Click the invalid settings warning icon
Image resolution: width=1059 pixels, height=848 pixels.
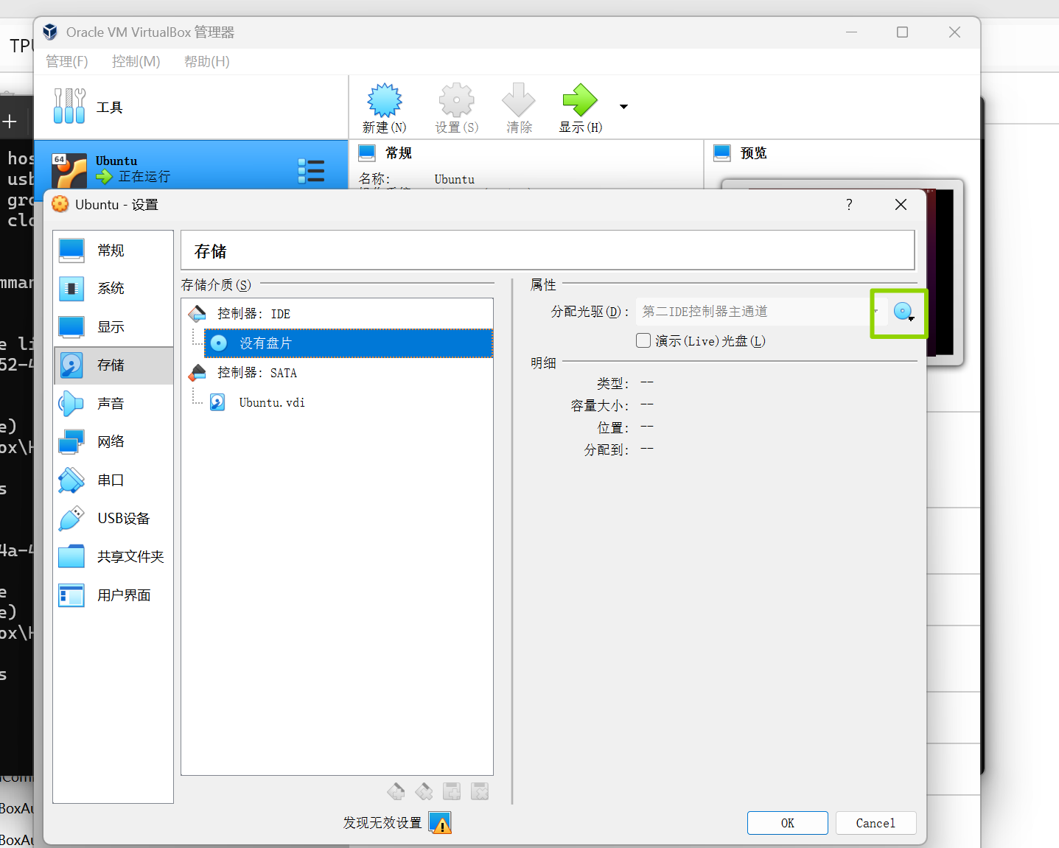point(440,823)
